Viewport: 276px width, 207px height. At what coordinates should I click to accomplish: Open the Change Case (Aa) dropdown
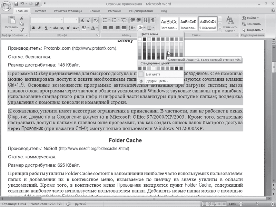point(76,28)
